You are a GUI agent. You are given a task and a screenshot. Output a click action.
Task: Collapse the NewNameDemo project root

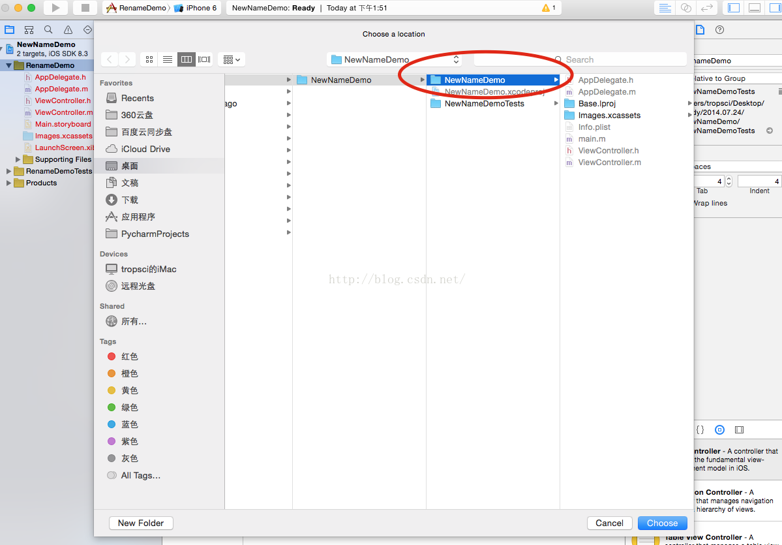point(1,49)
